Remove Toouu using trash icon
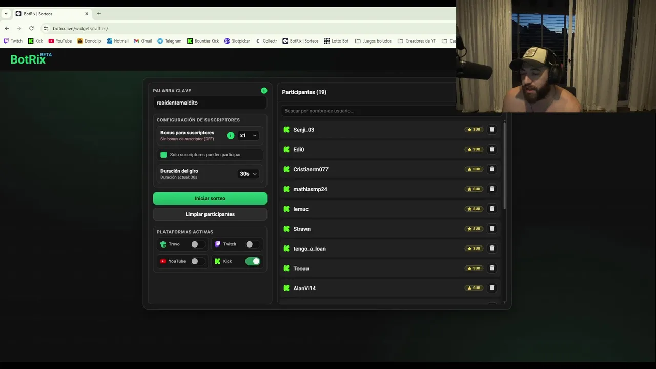This screenshot has height=369, width=656. pyautogui.click(x=491, y=268)
